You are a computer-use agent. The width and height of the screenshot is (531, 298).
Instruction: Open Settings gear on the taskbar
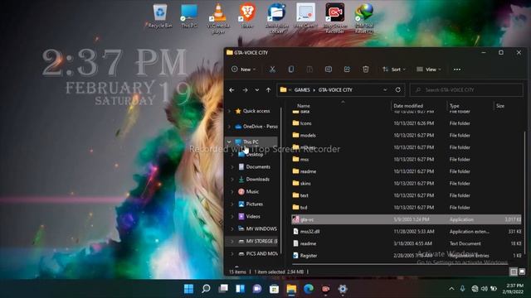343,289
